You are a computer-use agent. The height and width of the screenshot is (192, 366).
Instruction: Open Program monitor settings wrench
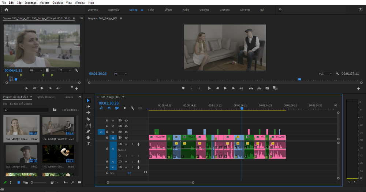coord(337,74)
